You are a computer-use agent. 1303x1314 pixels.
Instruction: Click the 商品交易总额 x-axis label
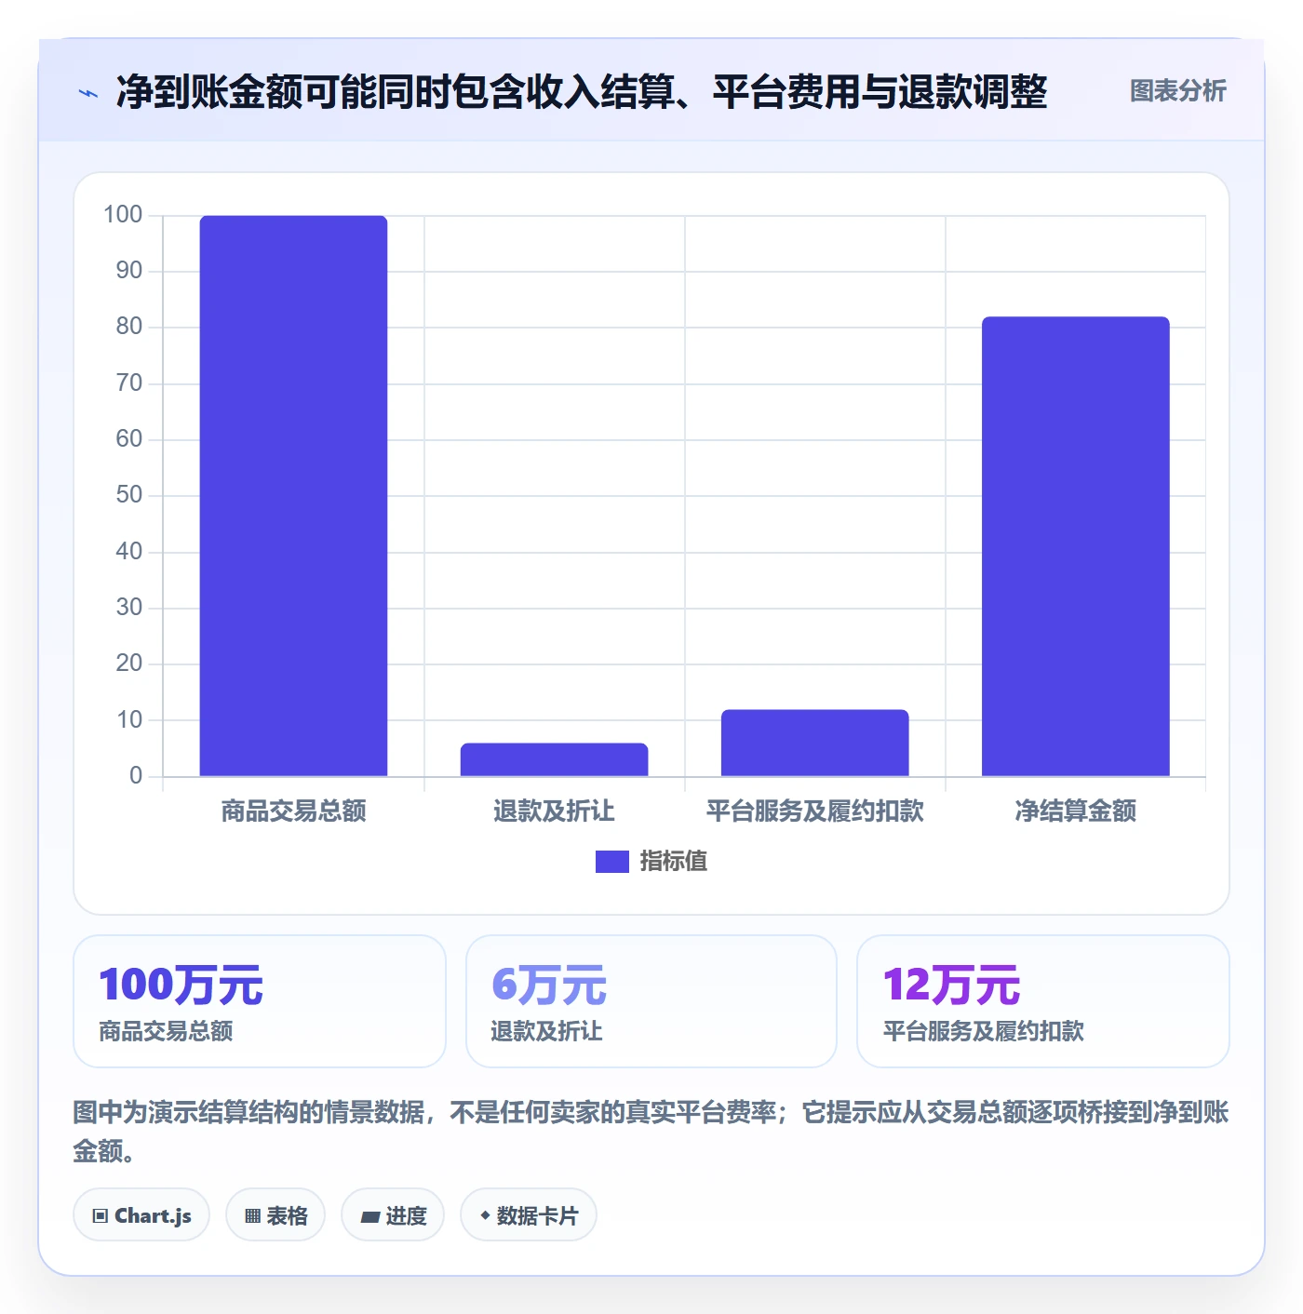(293, 811)
